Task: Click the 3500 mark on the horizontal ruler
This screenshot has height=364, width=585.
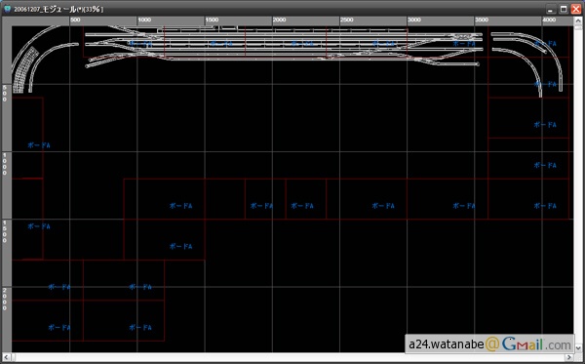Action: [482, 20]
